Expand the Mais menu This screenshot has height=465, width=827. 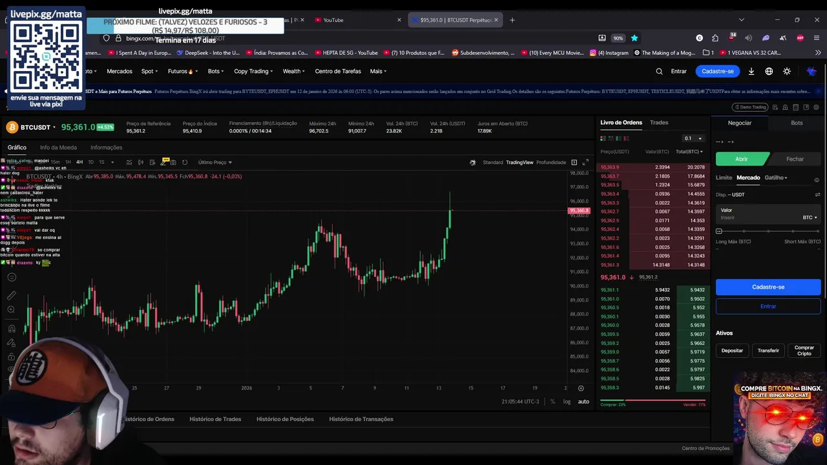pyautogui.click(x=379, y=71)
